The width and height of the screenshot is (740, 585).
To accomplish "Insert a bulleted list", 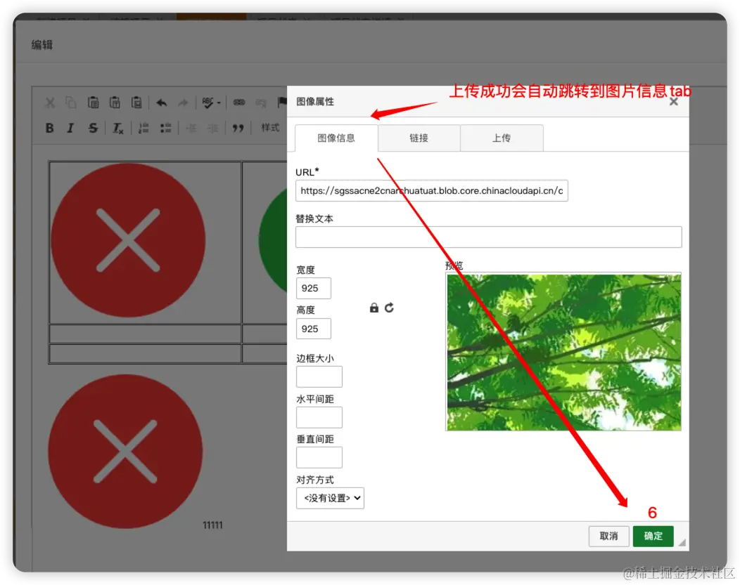I will coord(165,128).
